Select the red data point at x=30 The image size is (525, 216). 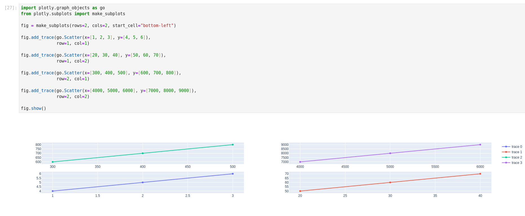[x=390, y=182]
